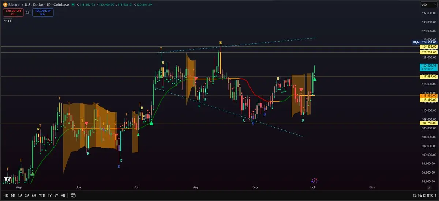Select the All time range
Viewport: 439px width, 201px height.
coord(63,196)
